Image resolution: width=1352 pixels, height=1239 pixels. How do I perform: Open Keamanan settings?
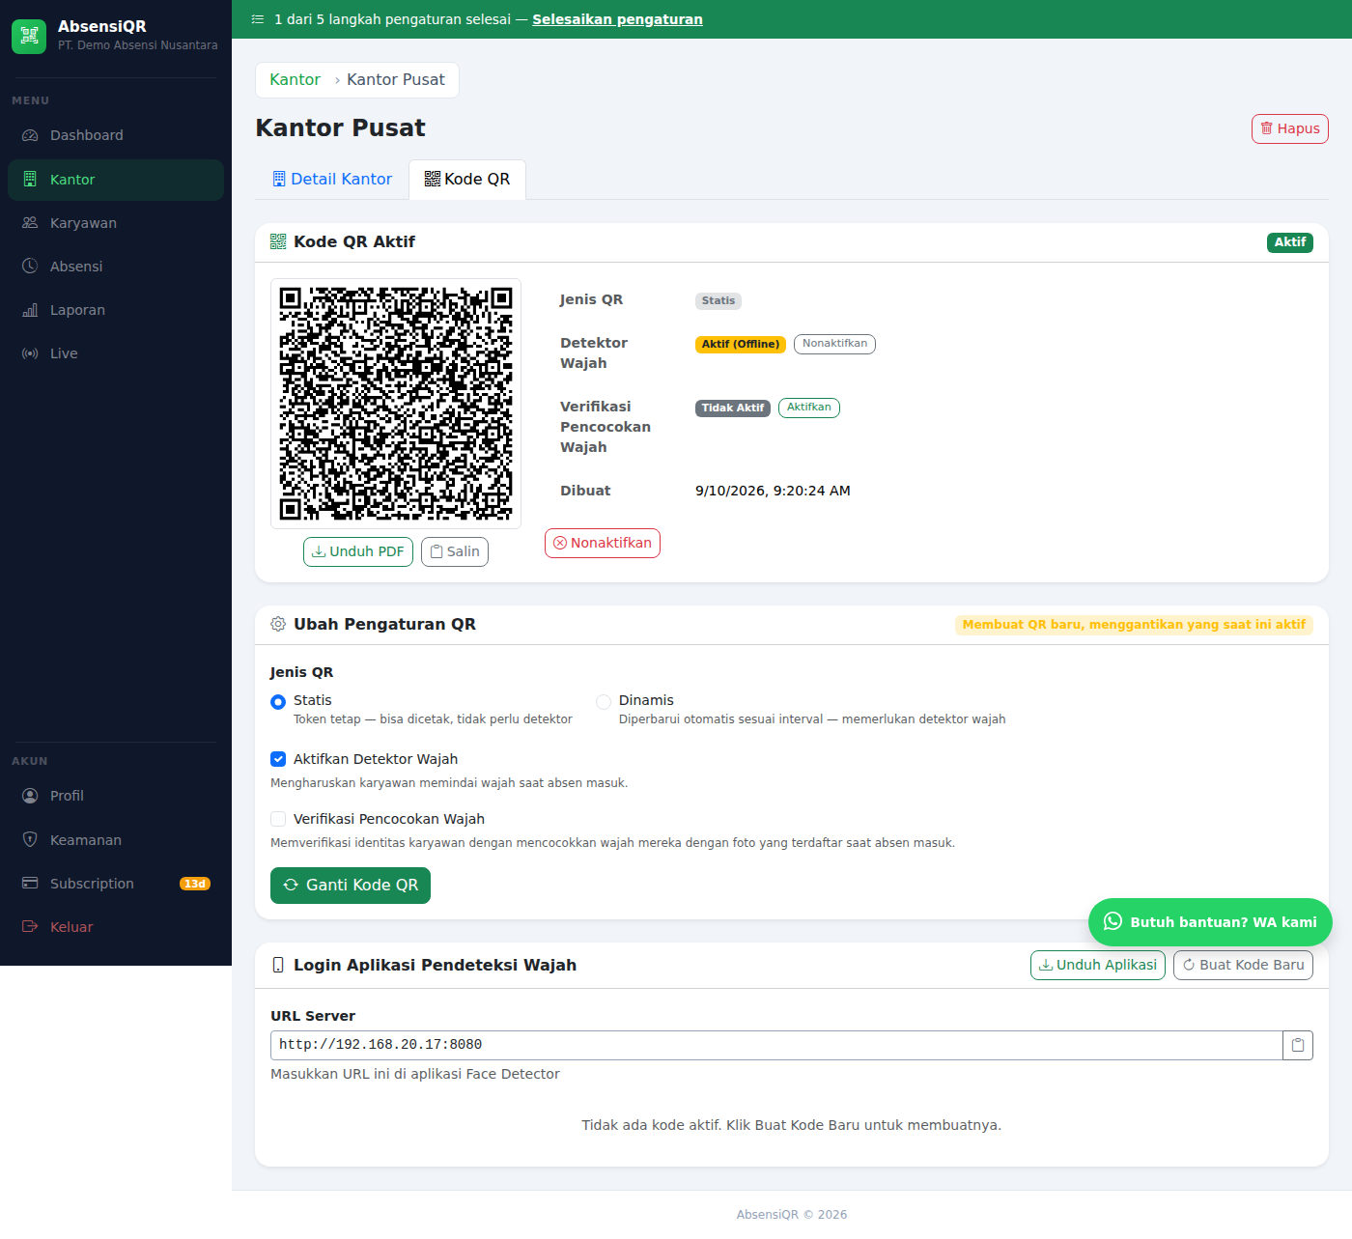116,840
